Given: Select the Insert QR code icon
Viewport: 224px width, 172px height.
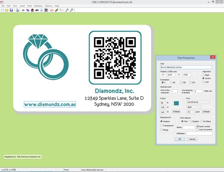Looking at the screenshot, I should 46,10.
